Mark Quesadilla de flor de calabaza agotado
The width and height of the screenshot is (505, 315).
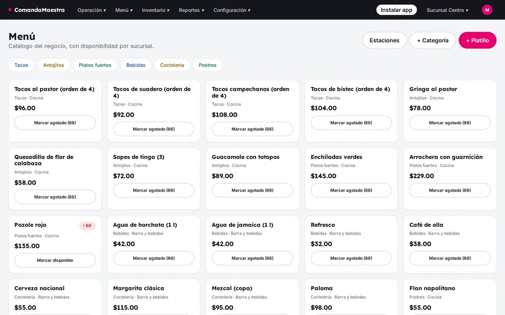pos(55,197)
